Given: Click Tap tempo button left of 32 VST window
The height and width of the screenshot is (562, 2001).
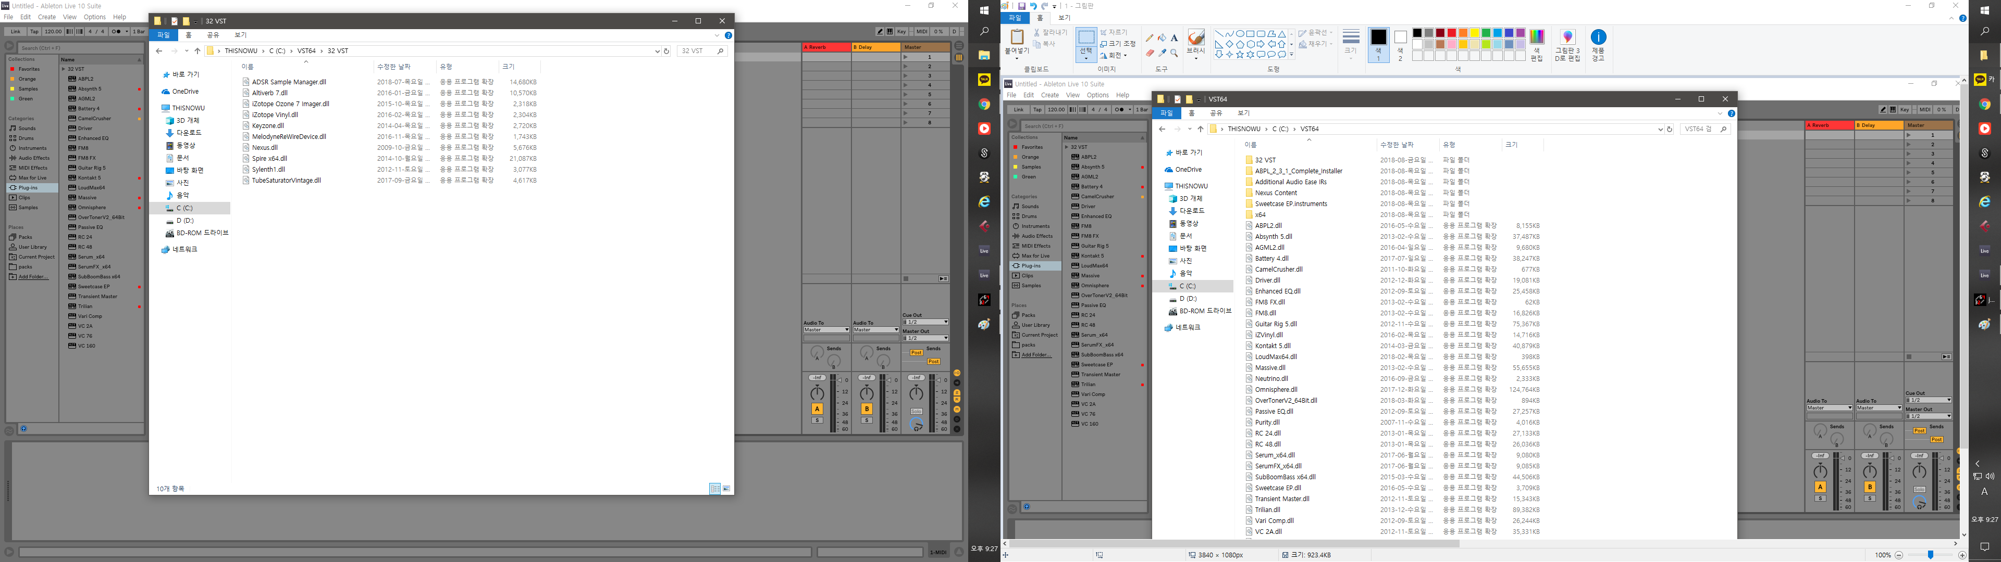Looking at the screenshot, I should click(x=34, y=32).
